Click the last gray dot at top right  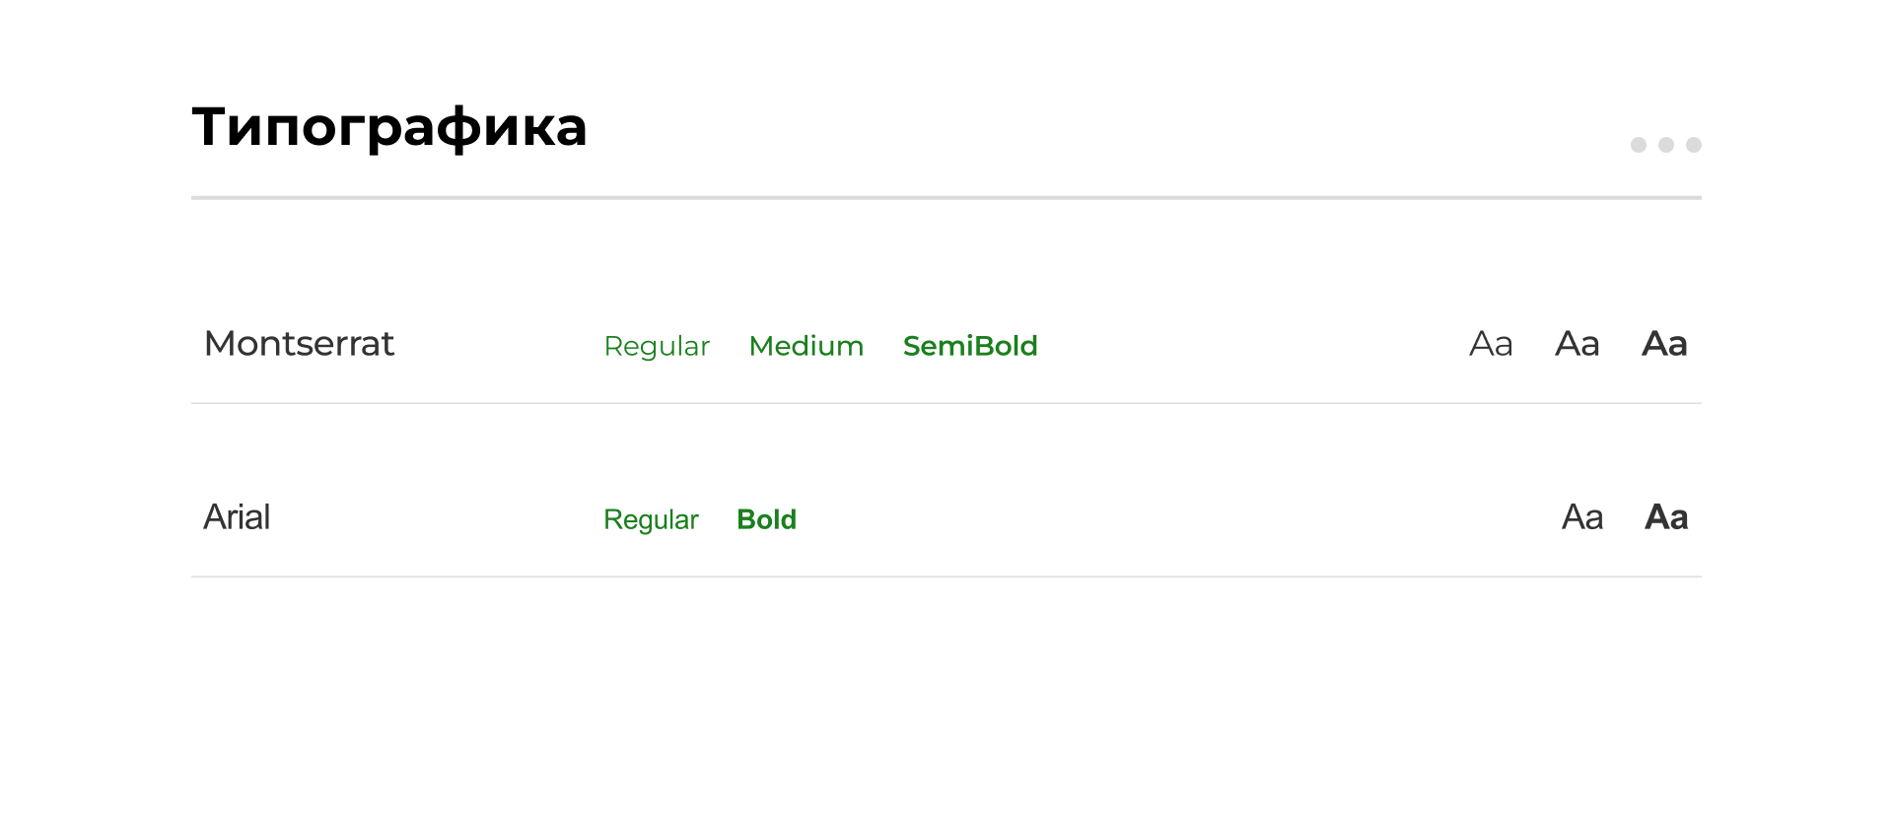pos(1694,145)
